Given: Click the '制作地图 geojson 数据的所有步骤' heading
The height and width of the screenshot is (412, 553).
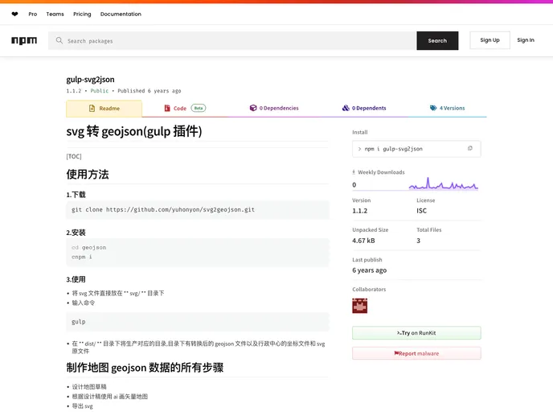Looking at the screenshot, I should pyautogui.click(x=145, y=368).
